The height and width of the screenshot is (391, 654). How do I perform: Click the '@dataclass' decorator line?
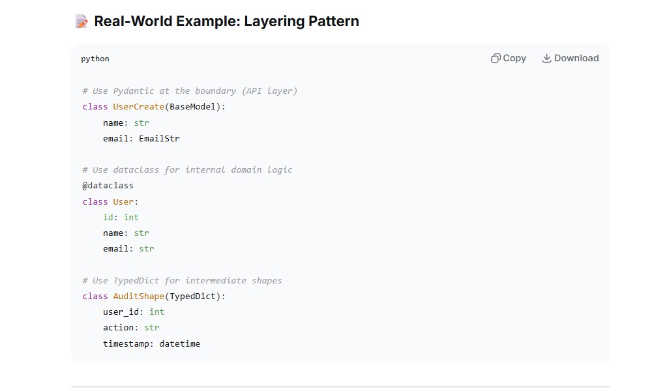click(108, 186)
